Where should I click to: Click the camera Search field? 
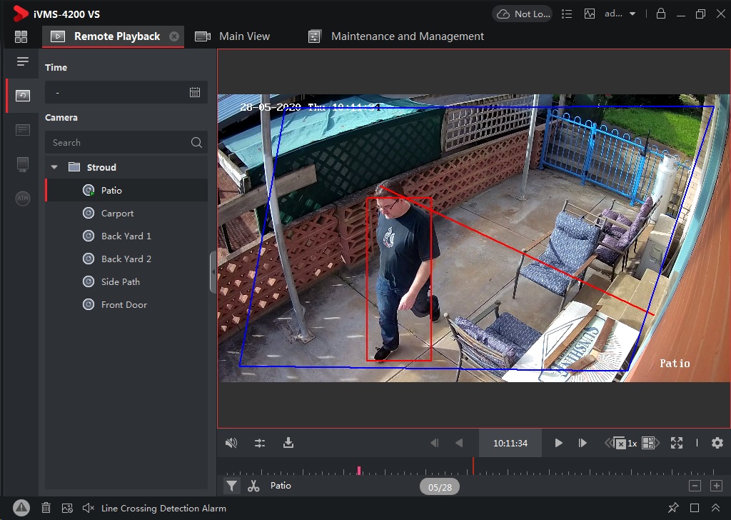[118, 142]
